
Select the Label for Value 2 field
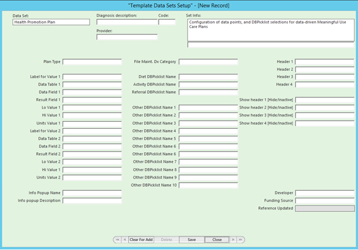(92, 131)
